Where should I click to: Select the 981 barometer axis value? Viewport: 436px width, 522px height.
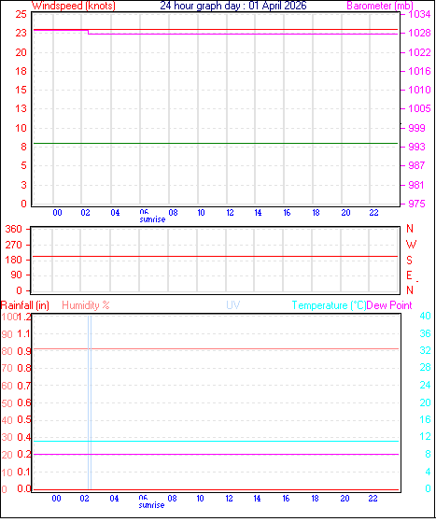pyautogui.click(x=416, y=185)
